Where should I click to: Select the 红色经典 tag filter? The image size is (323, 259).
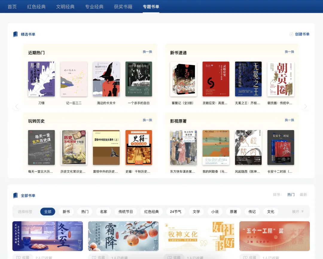151,212
